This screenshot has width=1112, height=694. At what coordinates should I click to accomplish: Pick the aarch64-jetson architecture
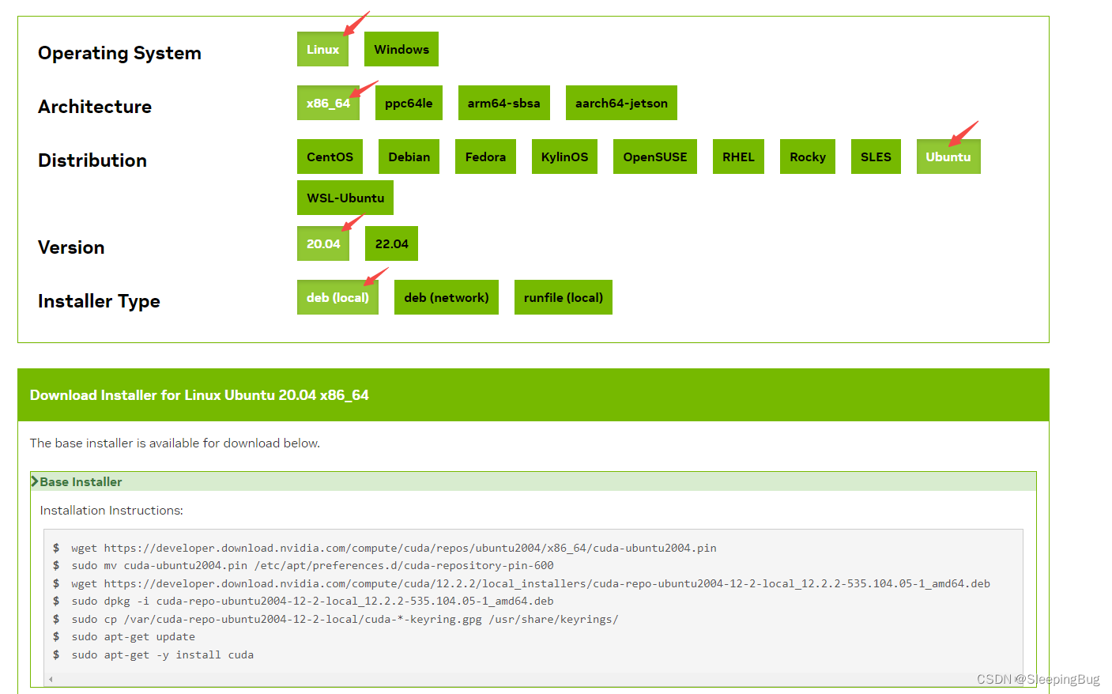pyautogui.click(x=621, y=103)
